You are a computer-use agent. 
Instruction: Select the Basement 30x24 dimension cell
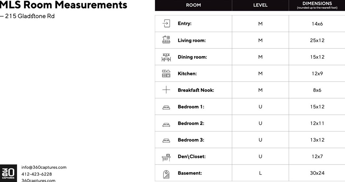(x=317, y=173)
